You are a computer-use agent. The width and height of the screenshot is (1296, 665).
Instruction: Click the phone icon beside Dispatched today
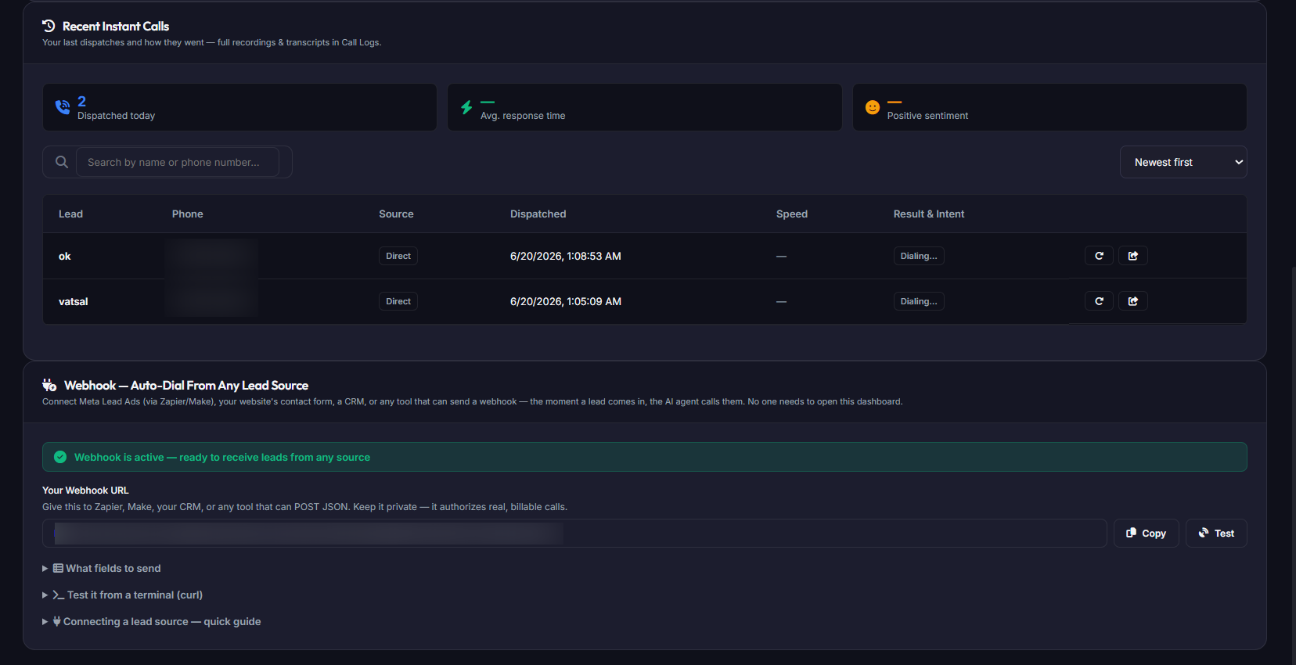tap(63, 107)
